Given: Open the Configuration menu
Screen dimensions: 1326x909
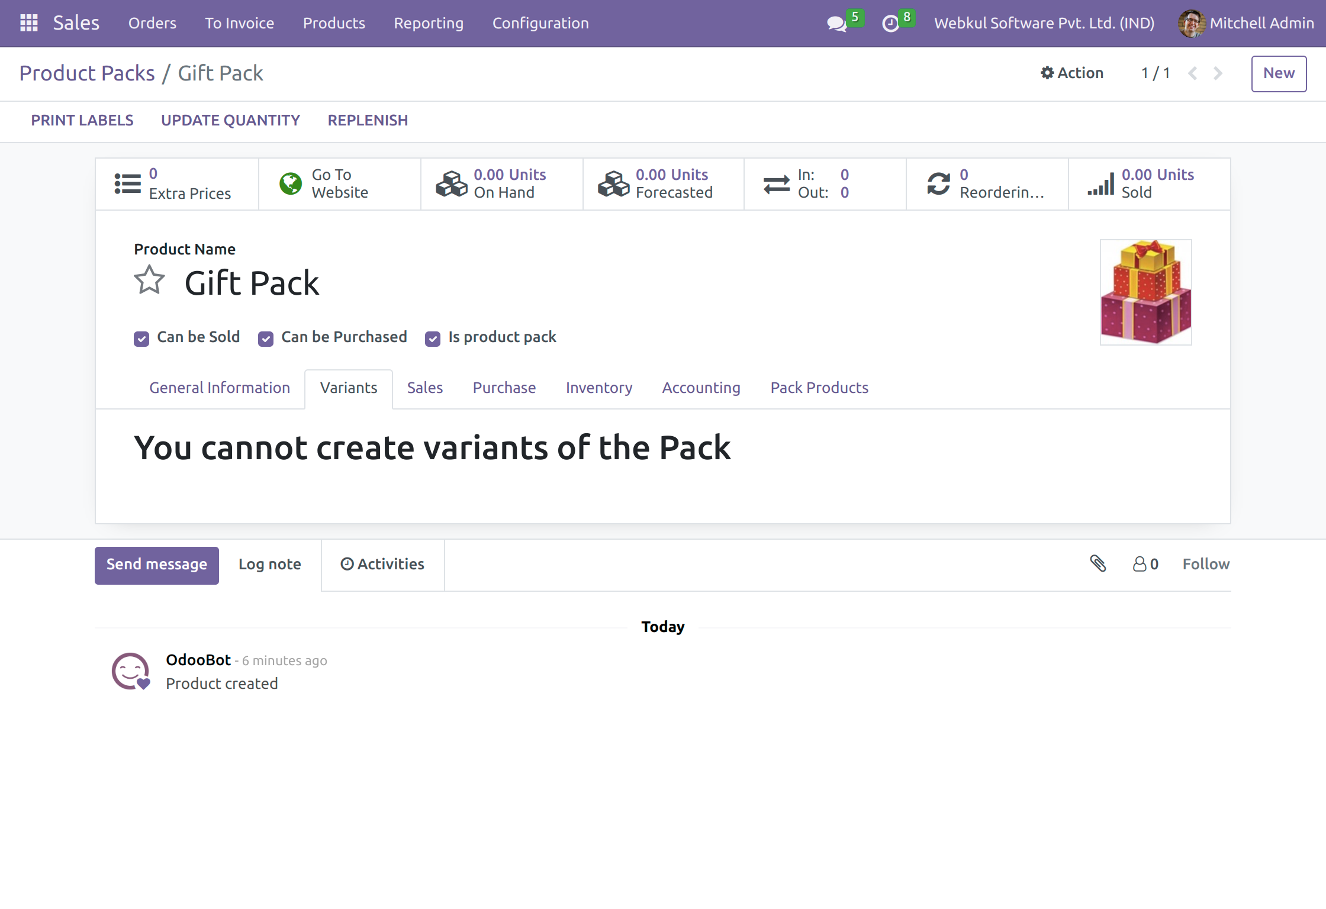Looking at the screenshot, I should (540, 23).
